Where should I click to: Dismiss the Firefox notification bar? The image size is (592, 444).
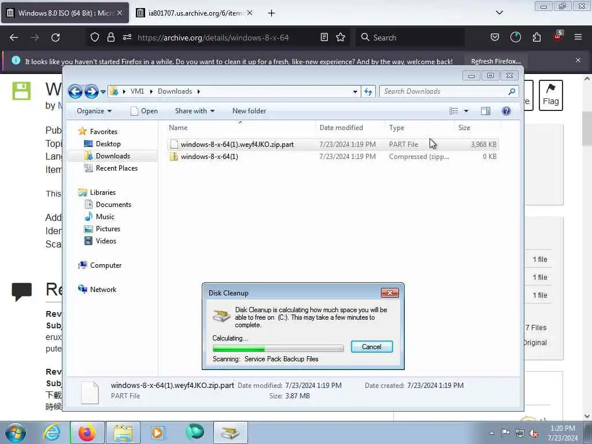pos(578,60)
